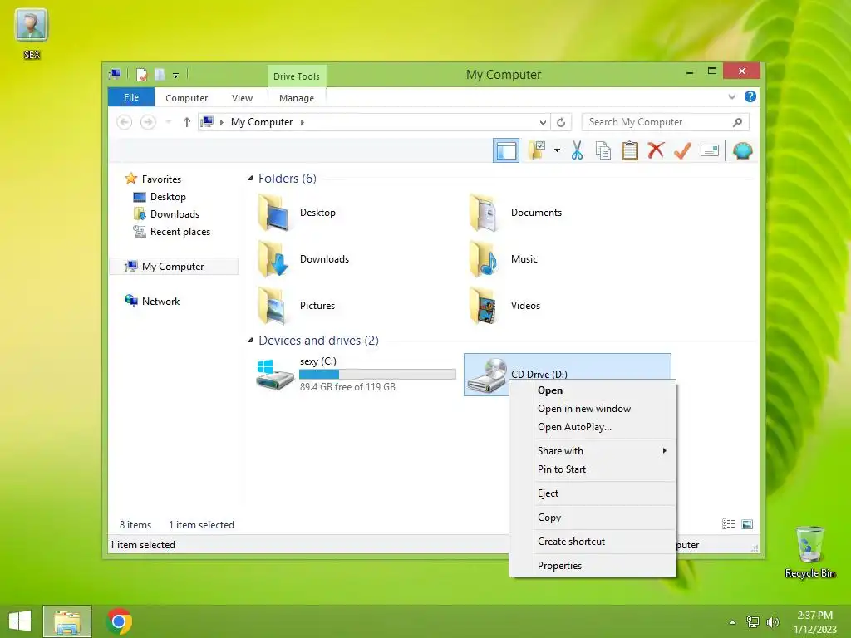
Task: Click the Refresh button beside address bar
Action: pyautogui.click(x=561, y=122)
